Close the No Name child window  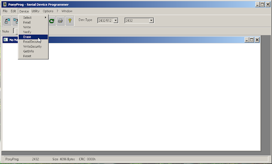(257, 40)
